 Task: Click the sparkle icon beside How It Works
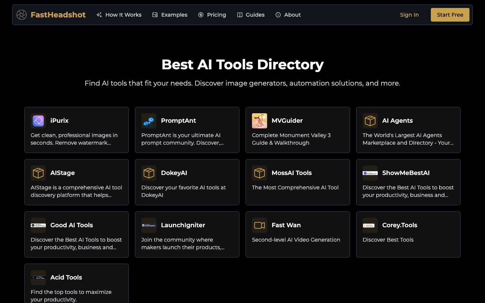pyautogui.click(x=99, y=15)
